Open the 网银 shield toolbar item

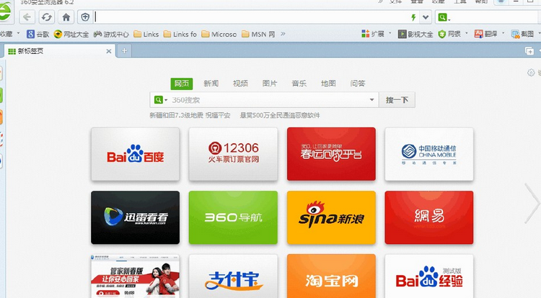pyautogui.click(x=449, y=34)
